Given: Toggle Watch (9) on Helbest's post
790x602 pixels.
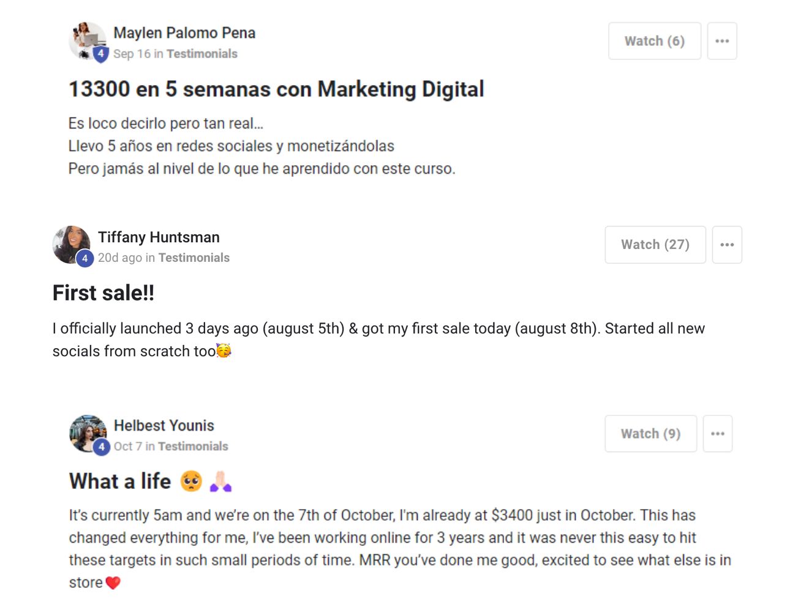Looking at the screenshot, I should (650, 434).
